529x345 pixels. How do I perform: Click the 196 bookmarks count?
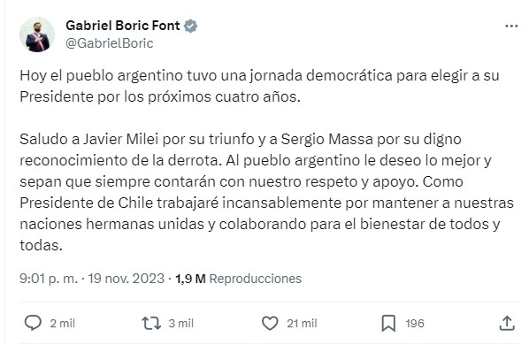pyautogui.click(x=415, y=323)
